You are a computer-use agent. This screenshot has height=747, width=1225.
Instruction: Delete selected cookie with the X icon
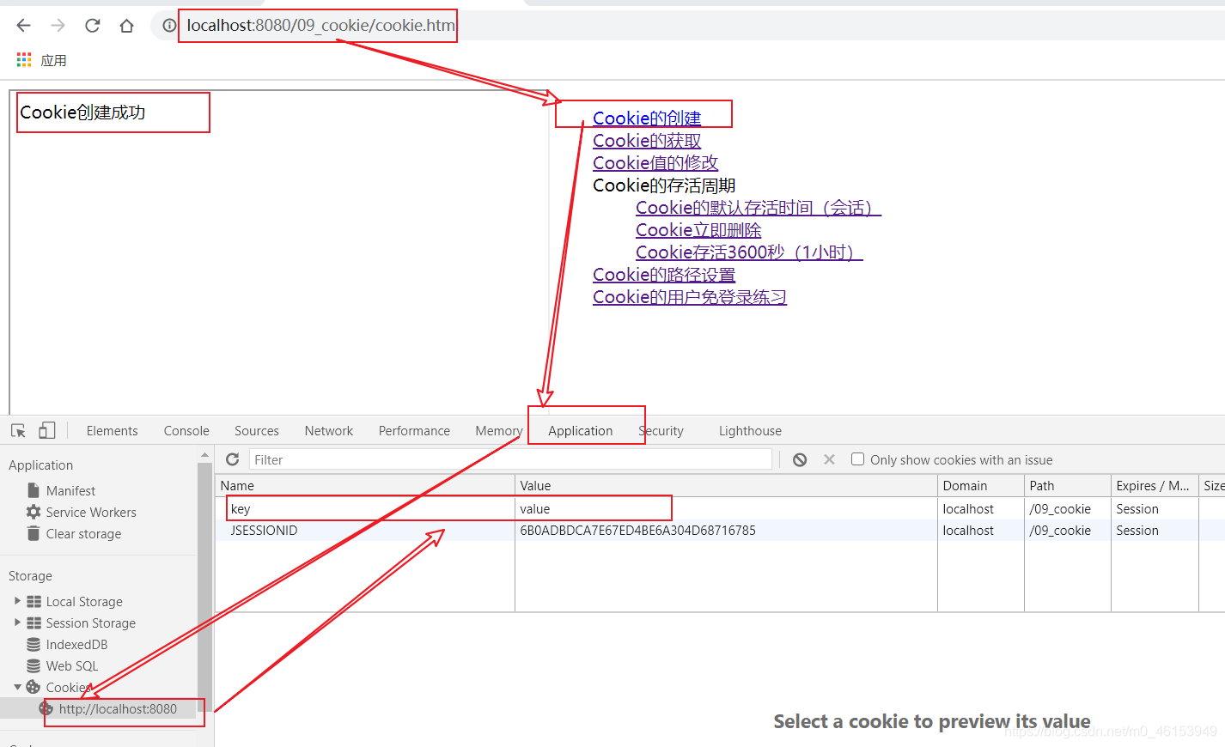pos(829,459)
